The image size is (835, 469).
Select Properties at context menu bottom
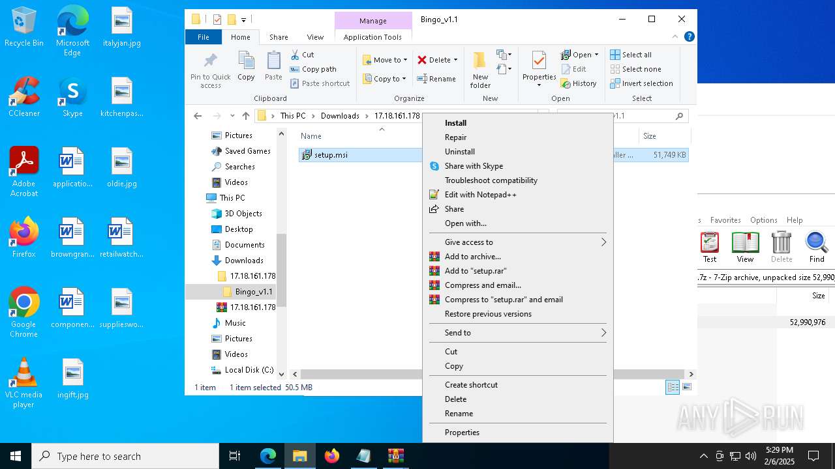pyautogui.click(x=517, y=433)
